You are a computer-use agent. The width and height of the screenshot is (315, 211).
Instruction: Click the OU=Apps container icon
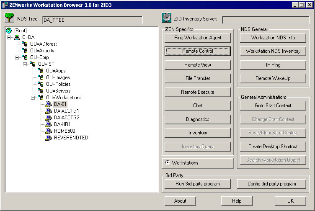click(x=41, y=71)
